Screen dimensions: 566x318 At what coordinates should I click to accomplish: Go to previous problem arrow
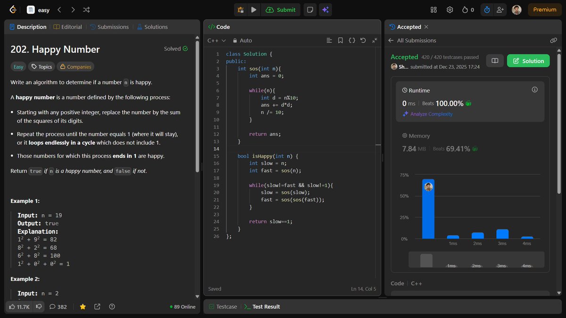tap(59, 9)
